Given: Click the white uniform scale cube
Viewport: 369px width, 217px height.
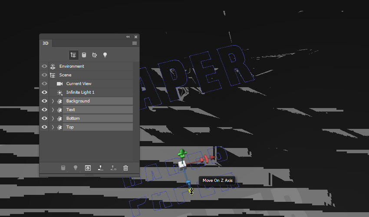Looking at the screenshot, I should coord(182,165).
